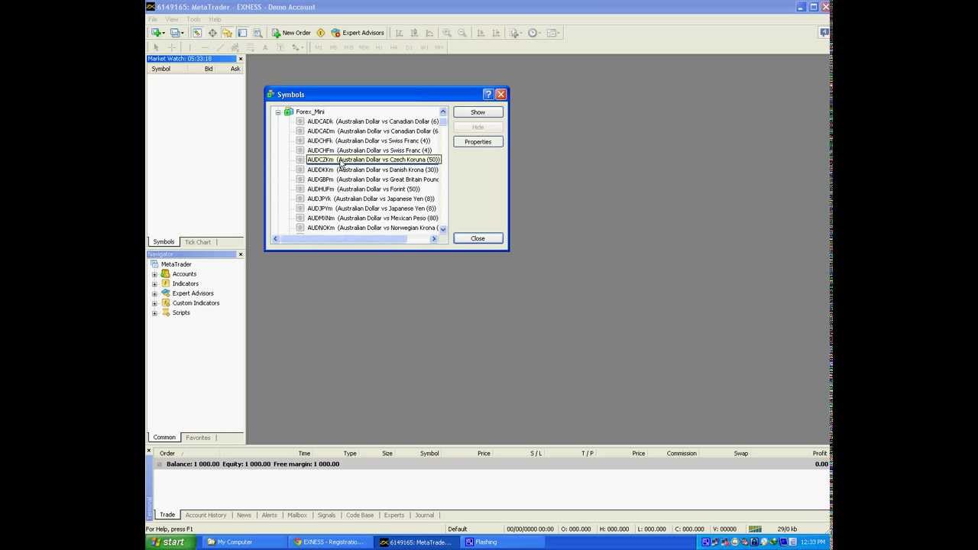Expand the Indicators tree node
Image resolution: width=978 pixels, height=550 pixels.
(x=155, y=284)
